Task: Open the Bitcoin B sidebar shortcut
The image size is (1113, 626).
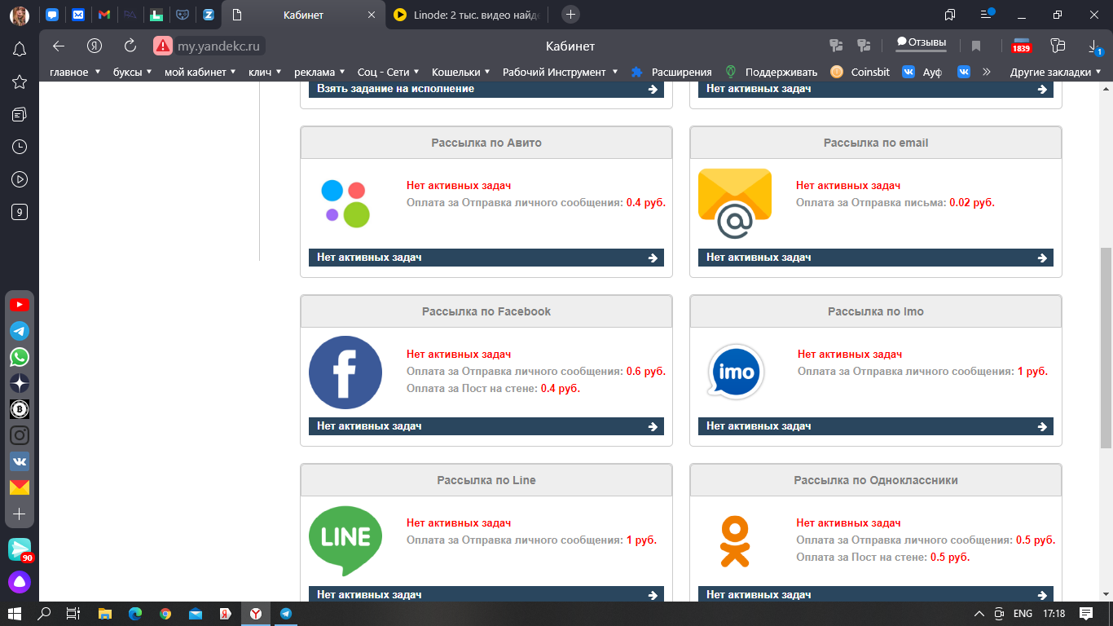Action: pos(20,409)
